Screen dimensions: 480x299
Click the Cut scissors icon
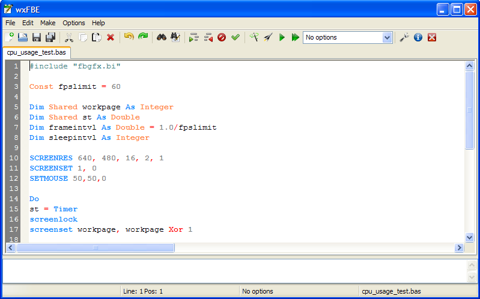69,37
